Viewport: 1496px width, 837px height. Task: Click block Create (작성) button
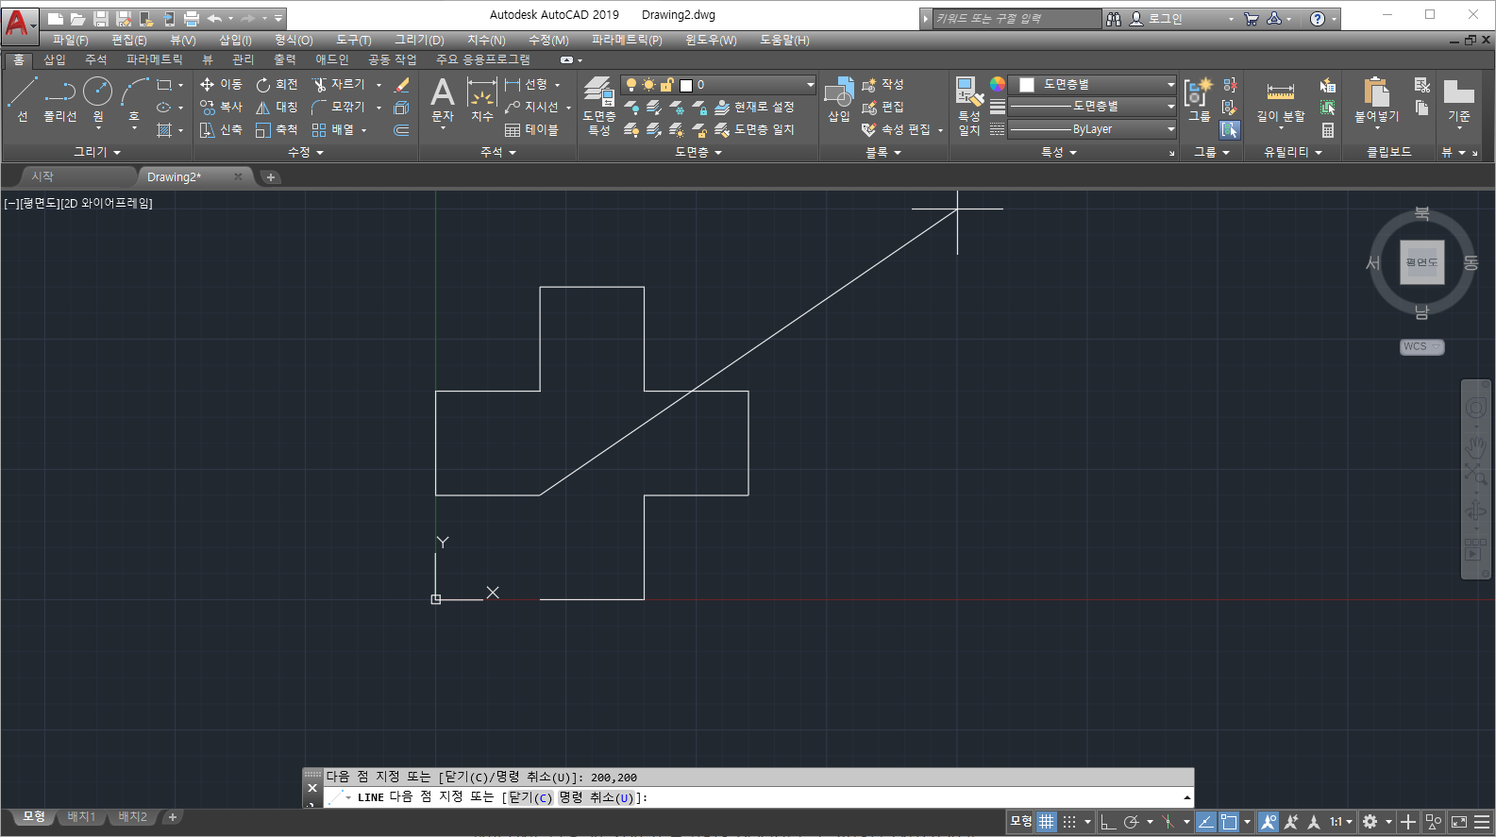882,84
